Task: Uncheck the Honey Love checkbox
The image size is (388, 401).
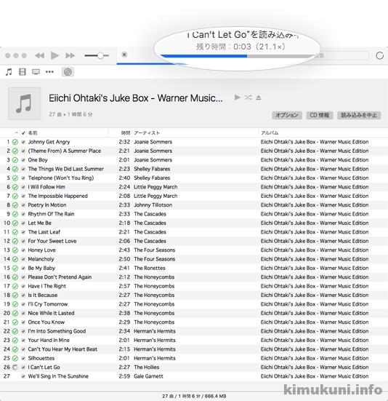Action: 23,250
